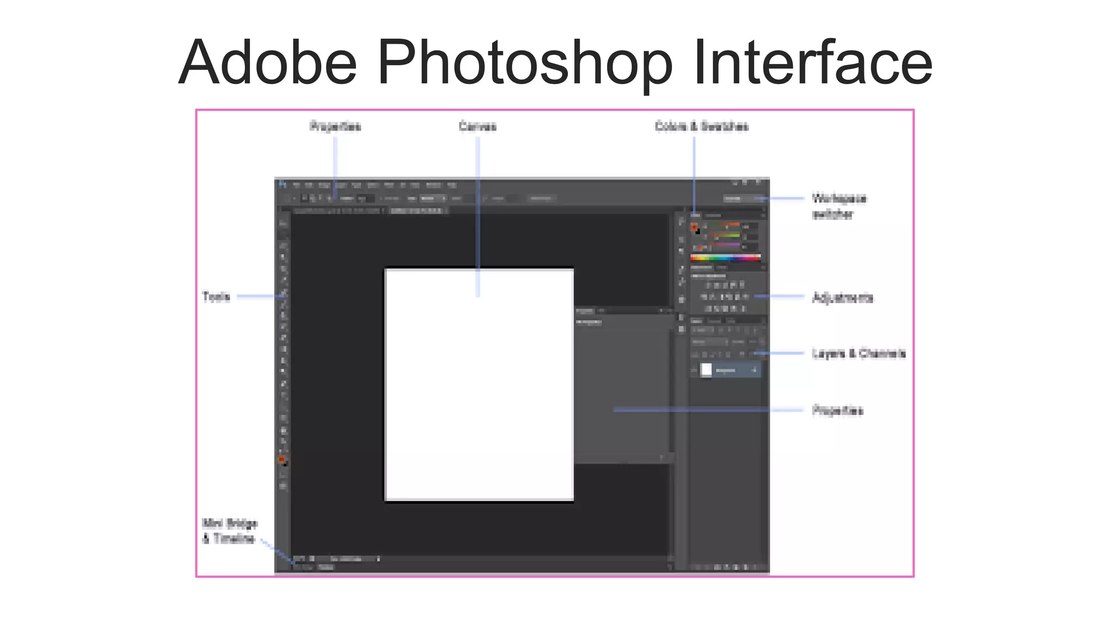Select the Pen tool
Image resolution: width=1110 pixels, height=624 pixels.
coord(283,383)
